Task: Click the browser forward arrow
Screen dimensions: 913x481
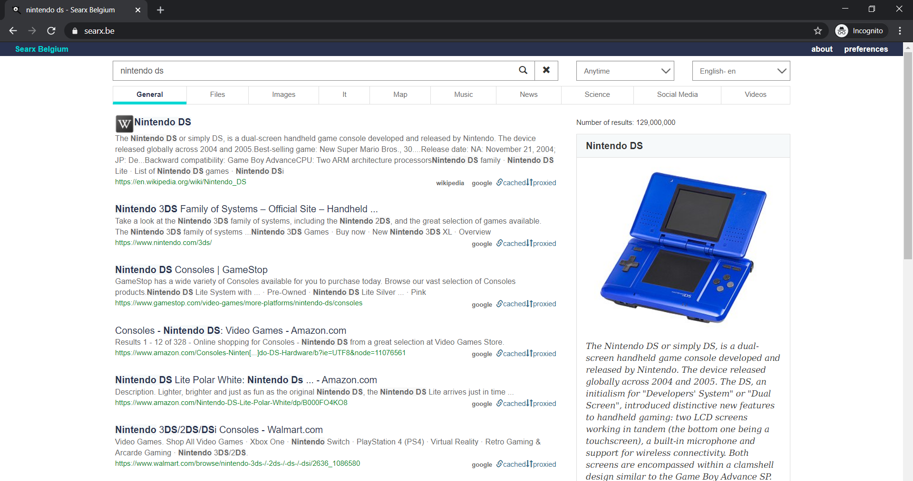Action: (32, 31)
